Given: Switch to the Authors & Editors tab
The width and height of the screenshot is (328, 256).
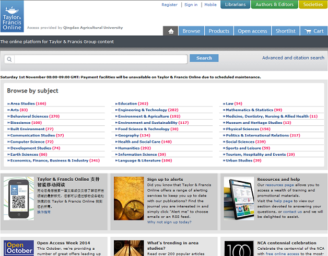Looking at the screenshot, I should (274, 4).
